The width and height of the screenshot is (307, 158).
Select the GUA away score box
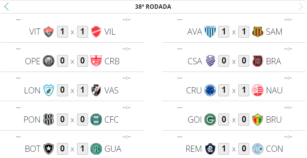pos(83,149)
